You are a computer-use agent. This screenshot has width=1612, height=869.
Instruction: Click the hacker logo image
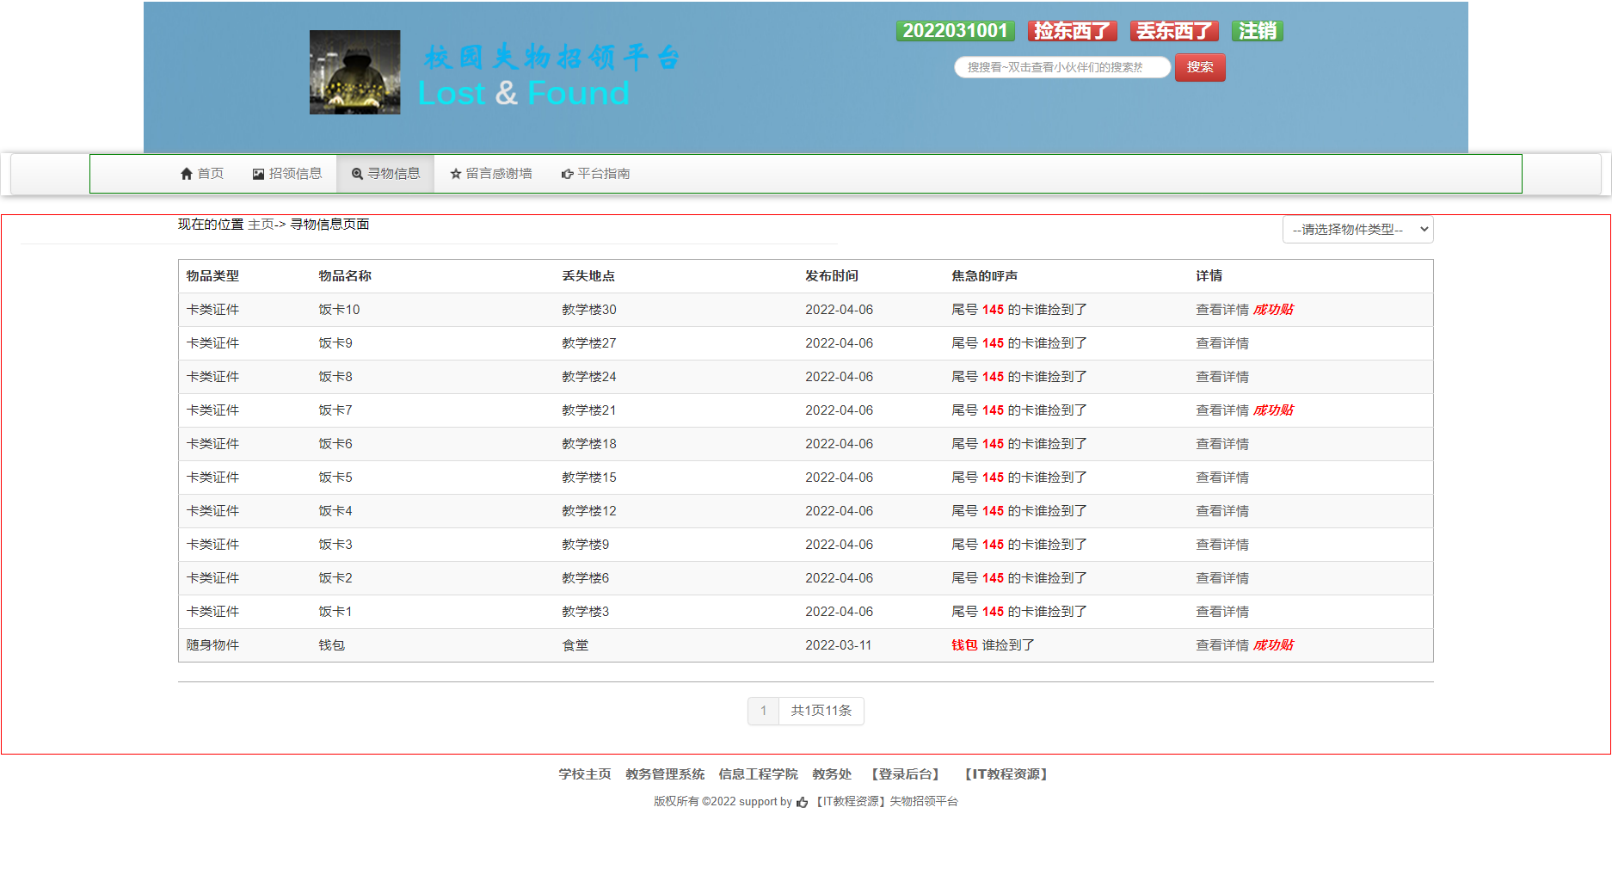[354, 72]
